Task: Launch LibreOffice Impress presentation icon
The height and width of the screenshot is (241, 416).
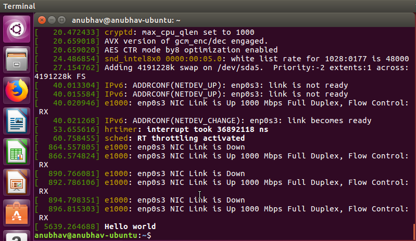Action: [x=17, y=182]
